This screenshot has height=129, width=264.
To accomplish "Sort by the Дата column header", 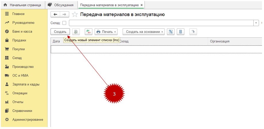I will [56, 41].
